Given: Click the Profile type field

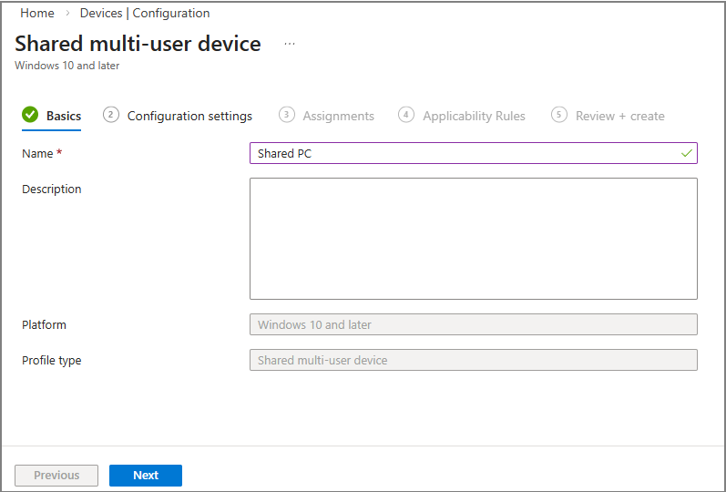Looking at the screenshot, I should [x=473, y=360].
